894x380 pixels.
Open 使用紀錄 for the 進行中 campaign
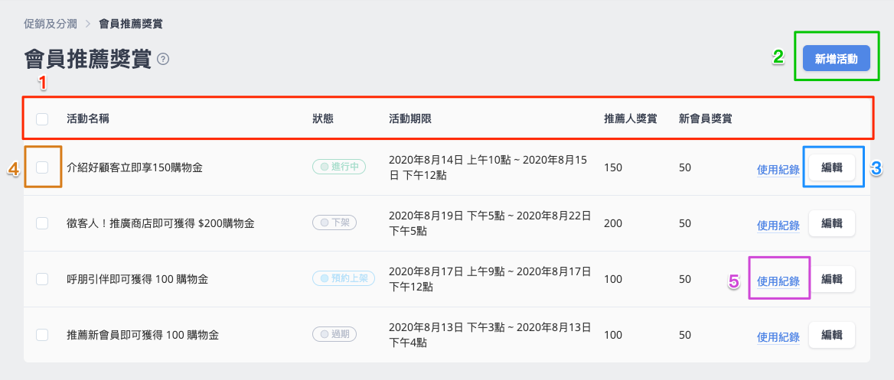[778, 169]
